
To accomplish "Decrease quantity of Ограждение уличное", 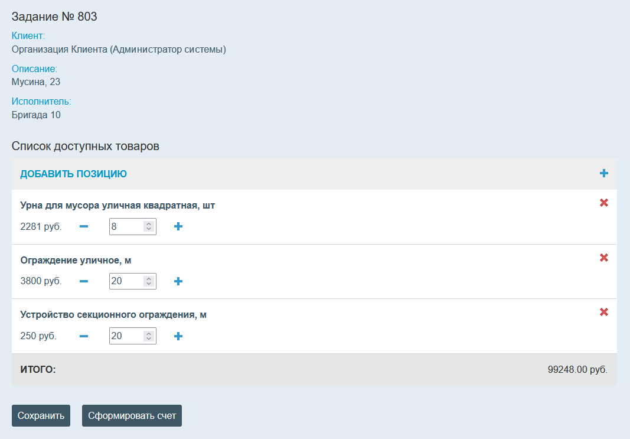I will click(84, 282).
